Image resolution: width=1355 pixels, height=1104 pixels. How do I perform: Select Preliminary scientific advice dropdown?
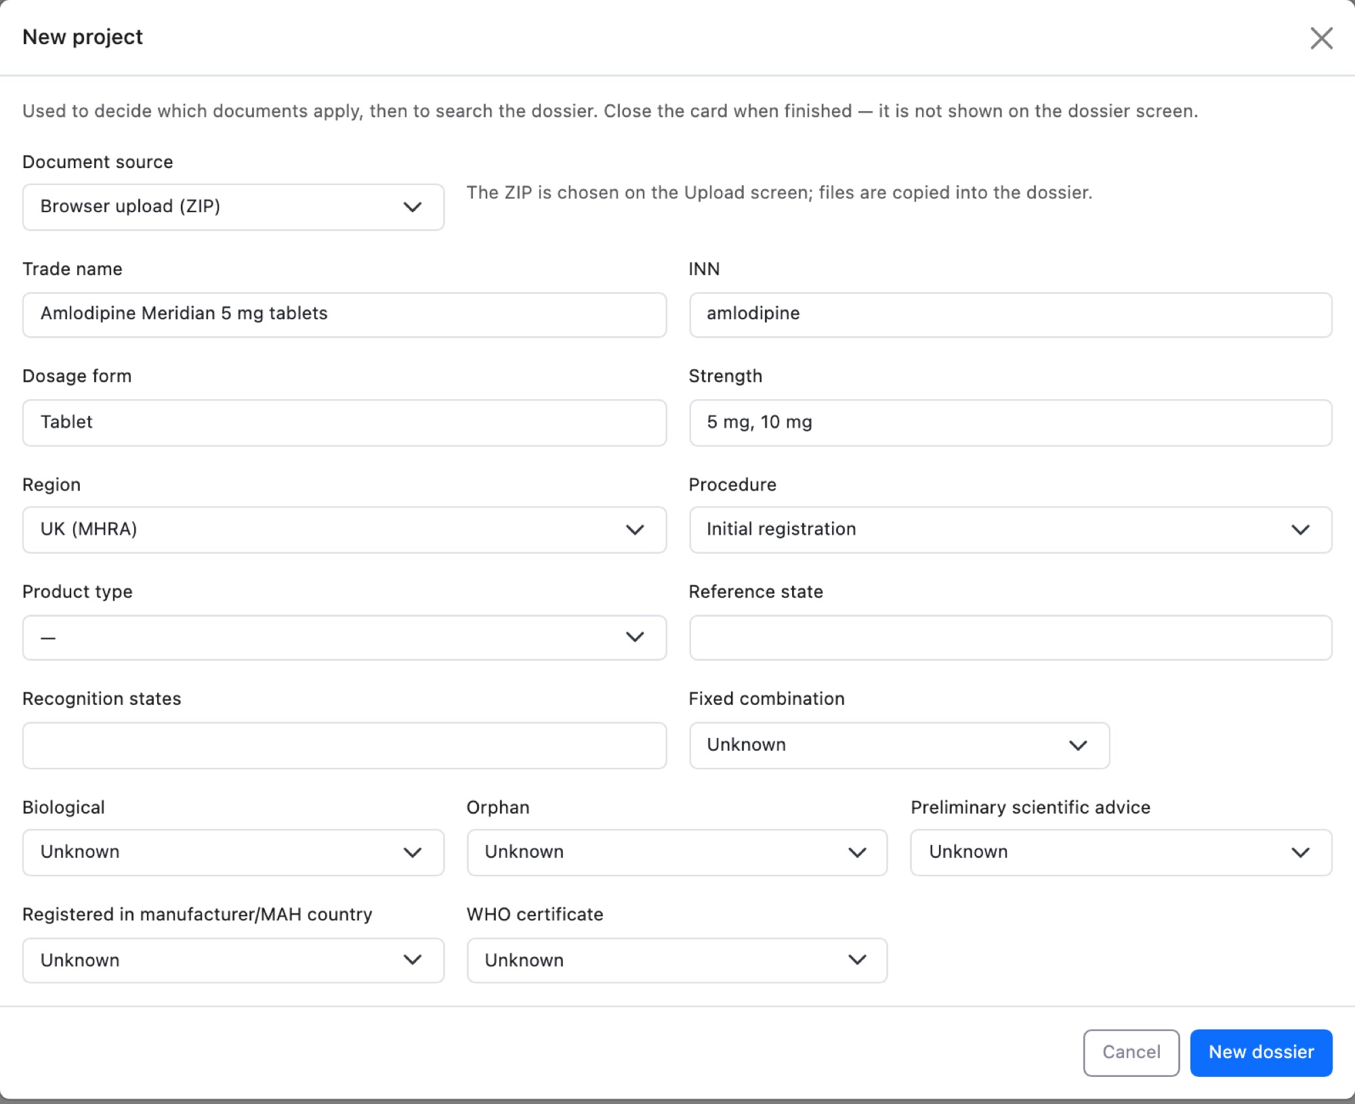[x=1121, y=852]
